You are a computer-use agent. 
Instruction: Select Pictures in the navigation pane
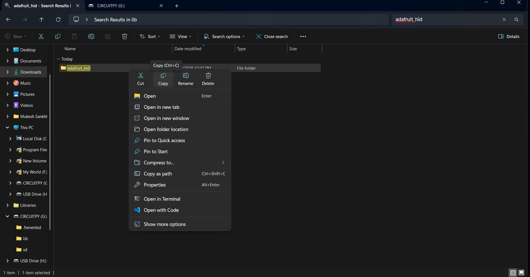[x=27, y=94]
